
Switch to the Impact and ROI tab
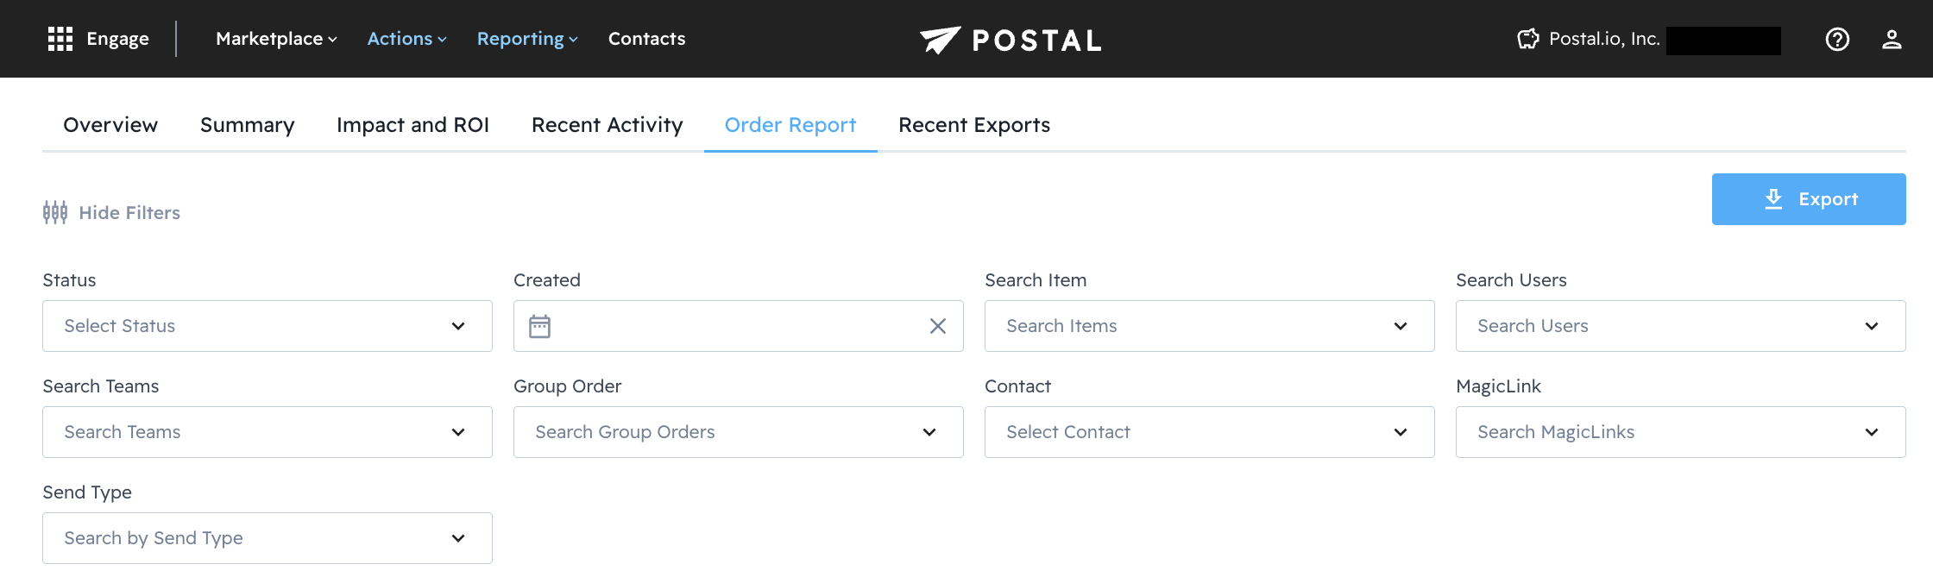pos(412,125)
